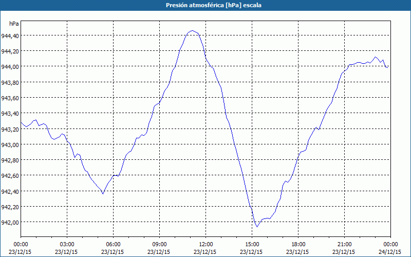411x257 pixels.
Task: Click the 09:00 time axis label
Action: point(159,245)
